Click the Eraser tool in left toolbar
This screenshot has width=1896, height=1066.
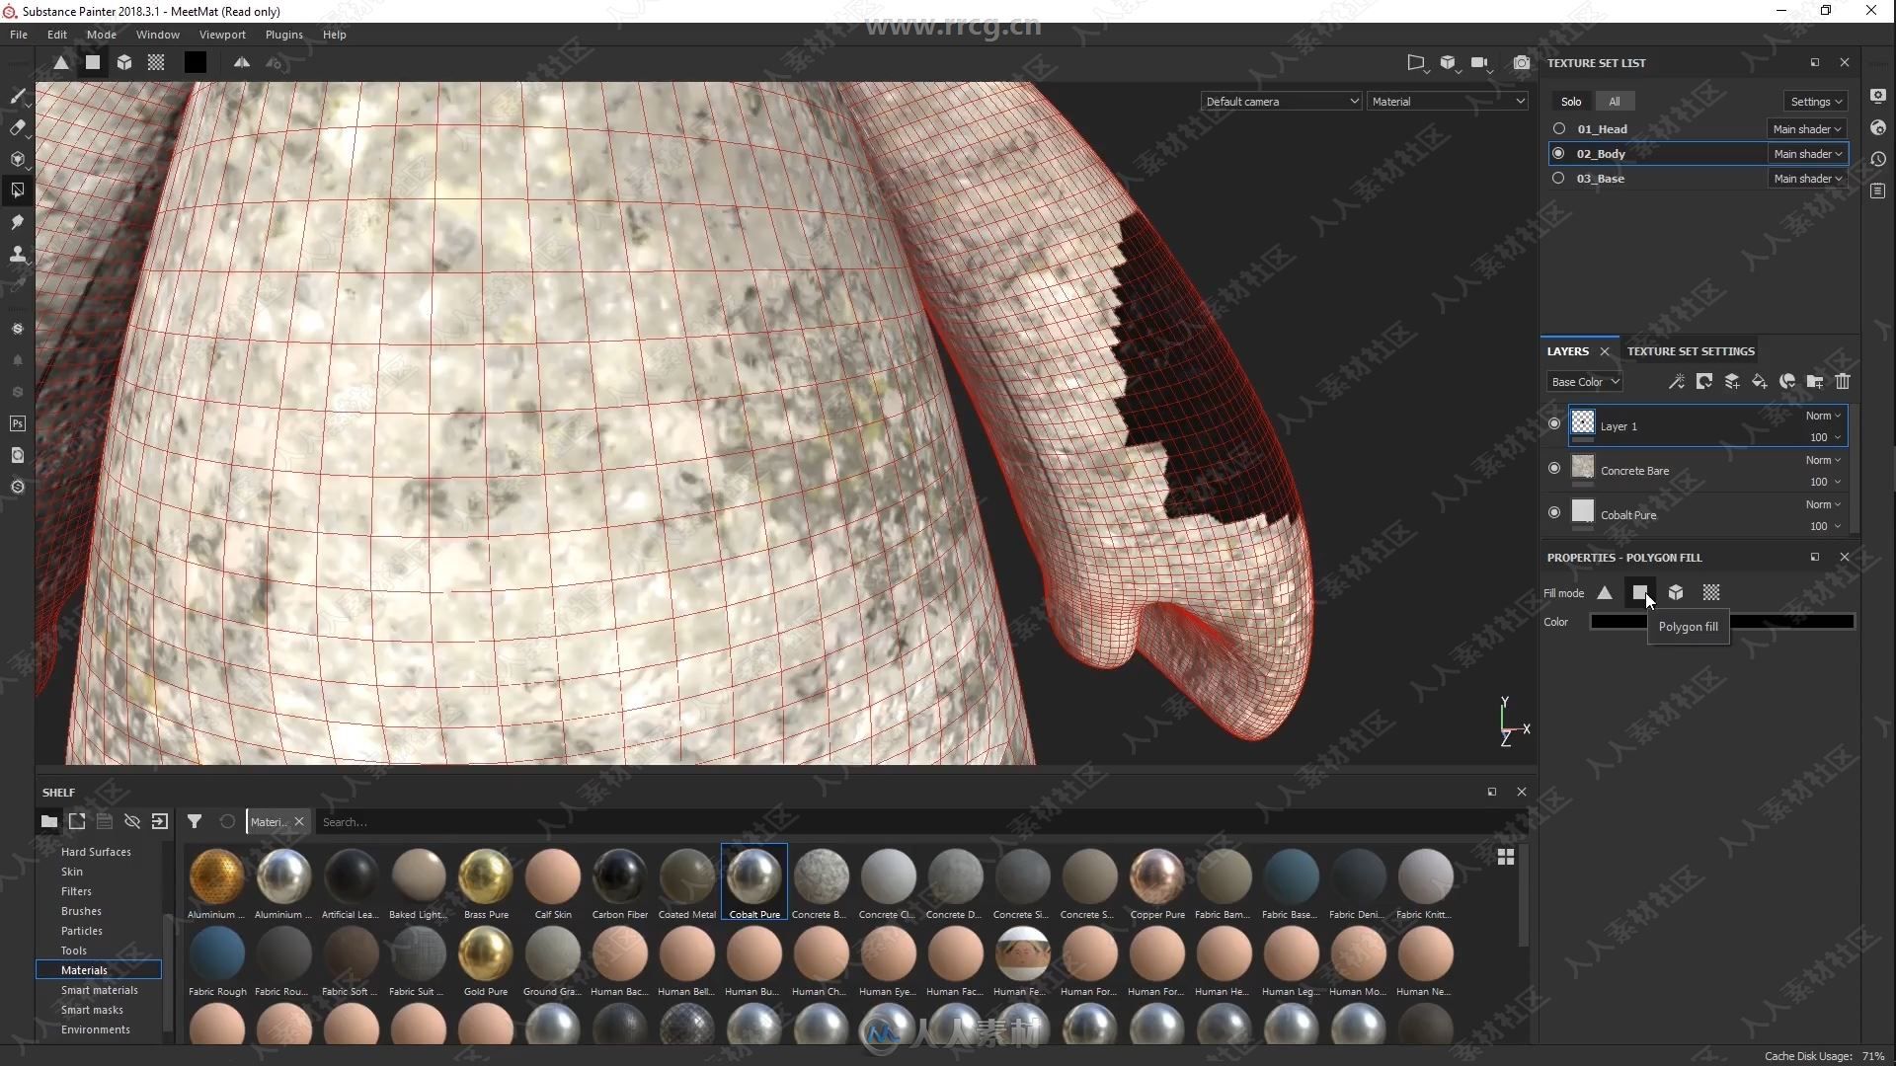click(18, 127)
